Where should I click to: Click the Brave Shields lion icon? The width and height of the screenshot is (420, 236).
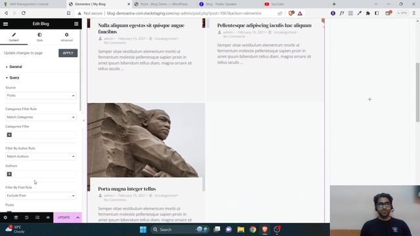click(x=291, y=13)
